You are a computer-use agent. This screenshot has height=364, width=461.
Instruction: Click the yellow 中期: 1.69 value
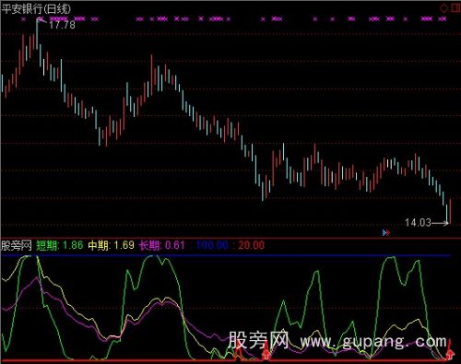coord(112,245)
